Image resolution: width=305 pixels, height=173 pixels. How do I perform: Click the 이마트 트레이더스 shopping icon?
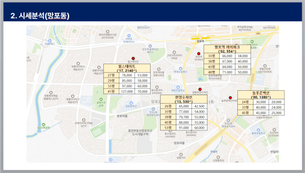tap(129, 36)
